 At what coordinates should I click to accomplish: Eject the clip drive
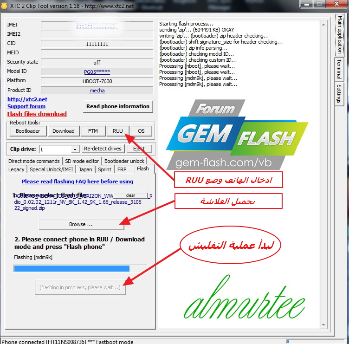(139, 149)
